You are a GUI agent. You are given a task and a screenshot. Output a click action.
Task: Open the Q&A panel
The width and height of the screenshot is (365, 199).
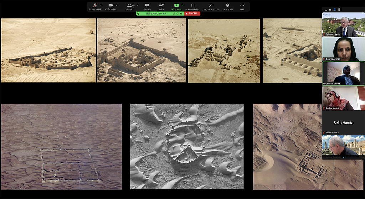pos(161,6)
